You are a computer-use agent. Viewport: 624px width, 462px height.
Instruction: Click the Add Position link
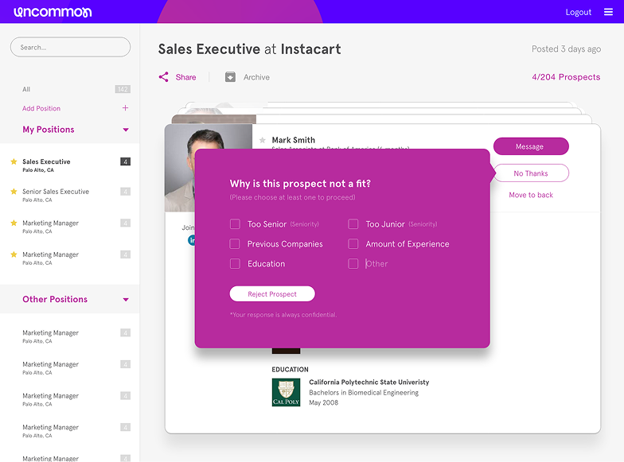41,108
